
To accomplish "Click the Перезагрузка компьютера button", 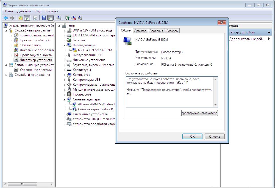I will [199, 113].
